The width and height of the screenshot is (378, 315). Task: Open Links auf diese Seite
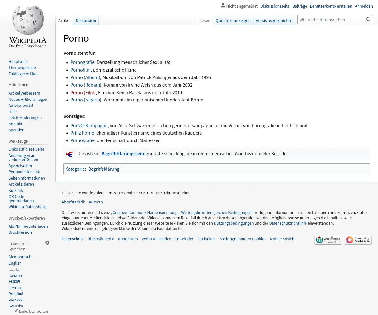pos(26,149)
